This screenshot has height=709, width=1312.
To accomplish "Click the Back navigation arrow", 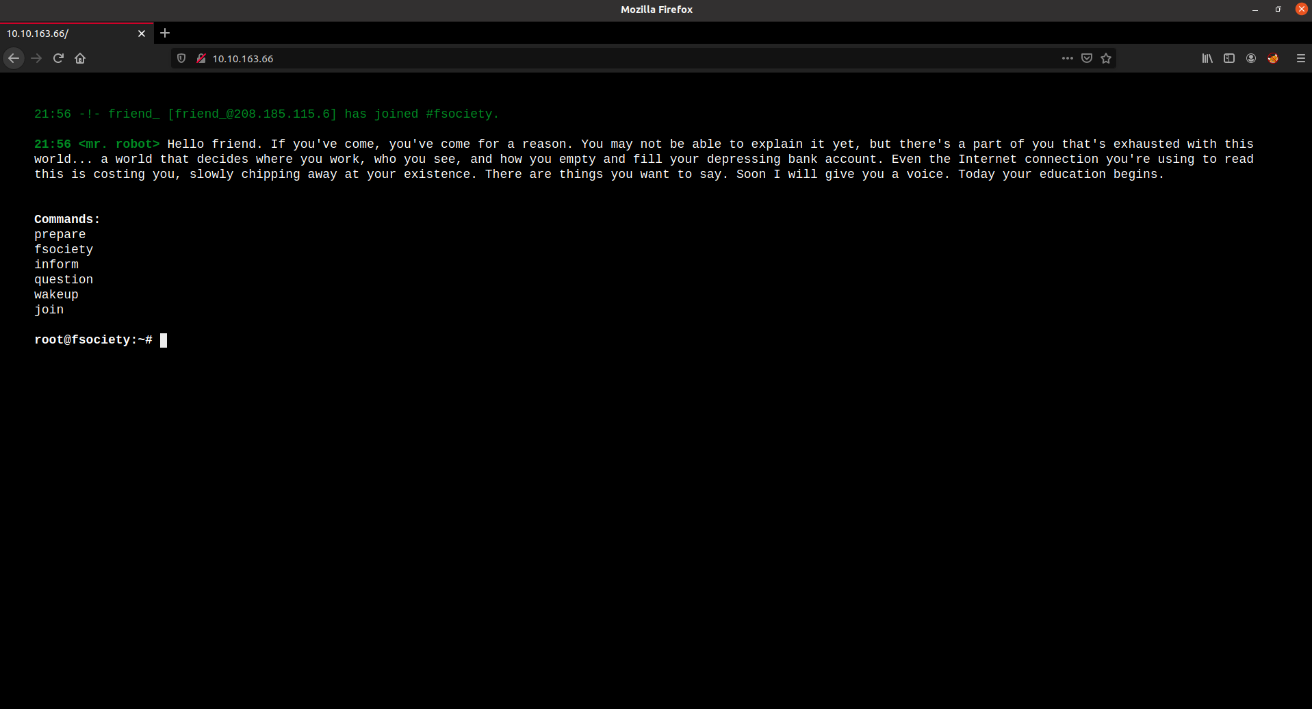I will coord(14,59).
